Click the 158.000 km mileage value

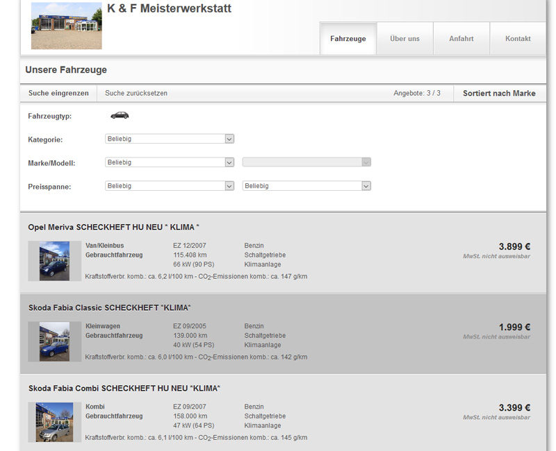pyautogui.click(x=190, y=416)
